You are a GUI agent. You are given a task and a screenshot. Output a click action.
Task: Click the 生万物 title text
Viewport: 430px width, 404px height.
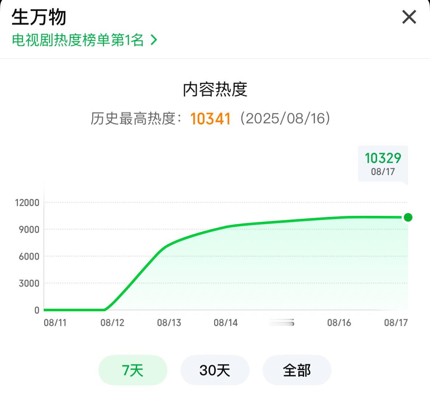click(39, 17)
